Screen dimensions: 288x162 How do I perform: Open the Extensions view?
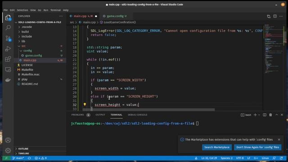tap(8, 59)
